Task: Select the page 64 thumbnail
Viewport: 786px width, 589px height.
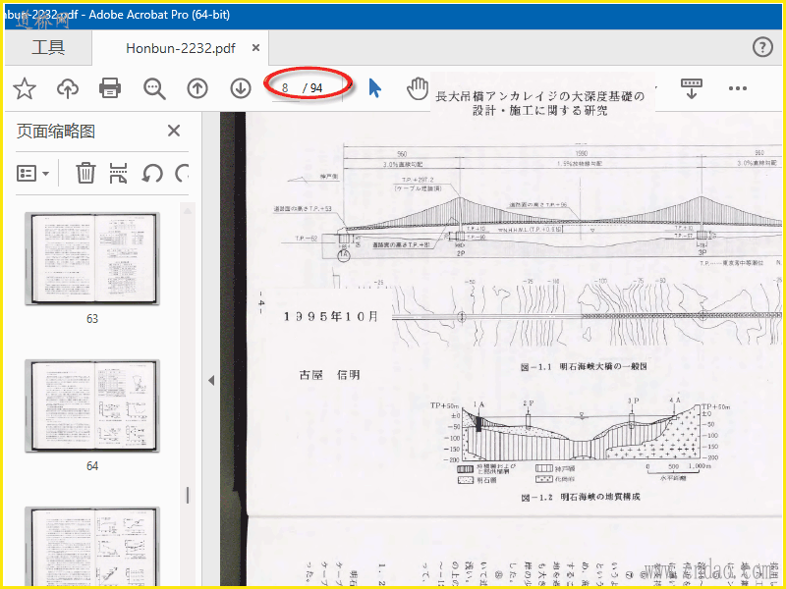Action: pos(92,405)
